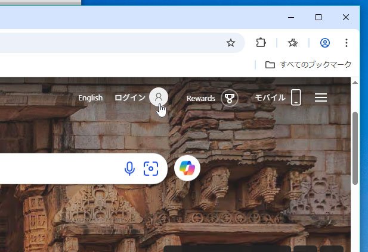Open the Bing hamburger menu
Screen dimensions: 368x252
(x=321, y=98)
